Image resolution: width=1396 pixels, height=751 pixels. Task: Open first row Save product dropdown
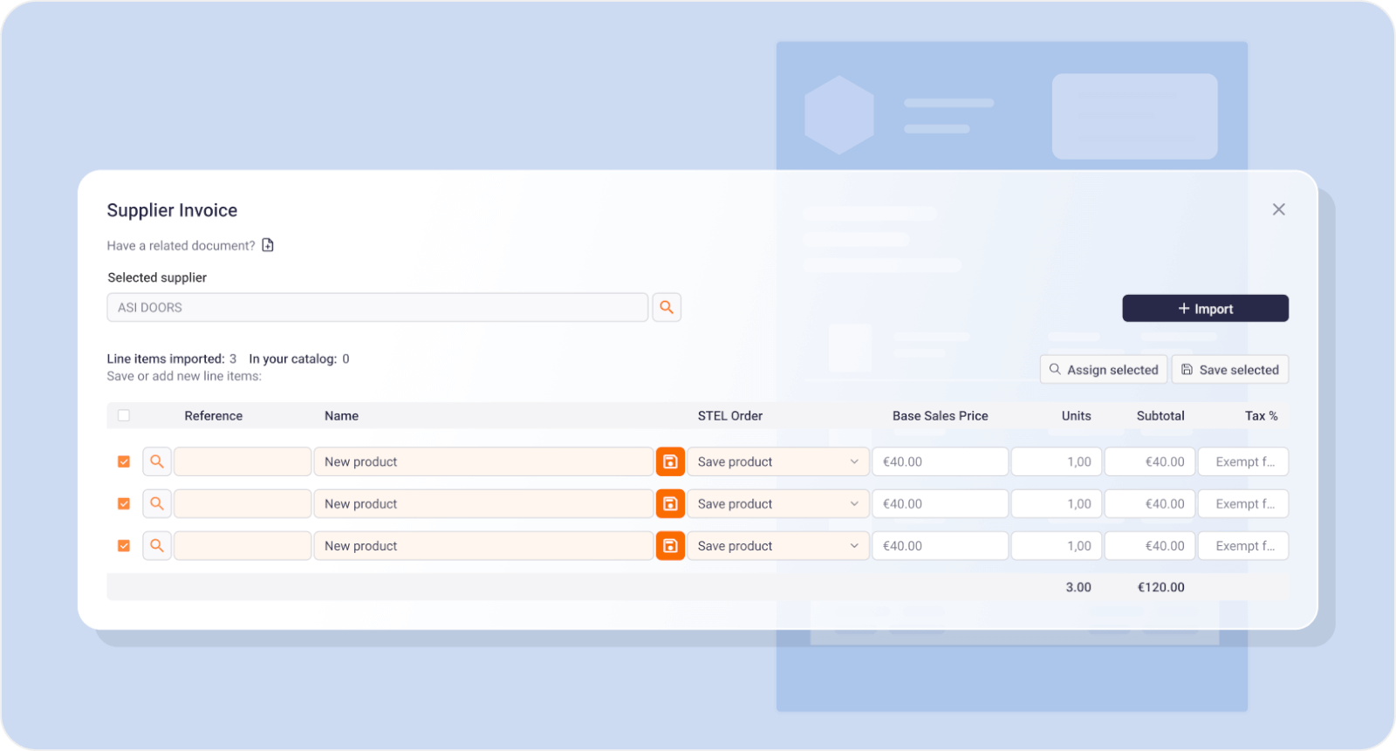tap(777, 461)
